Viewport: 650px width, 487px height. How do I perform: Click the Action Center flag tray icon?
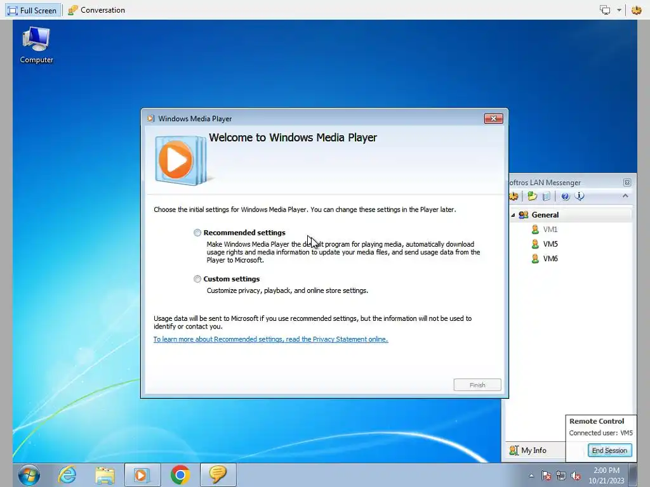click(x=546, y=476)
